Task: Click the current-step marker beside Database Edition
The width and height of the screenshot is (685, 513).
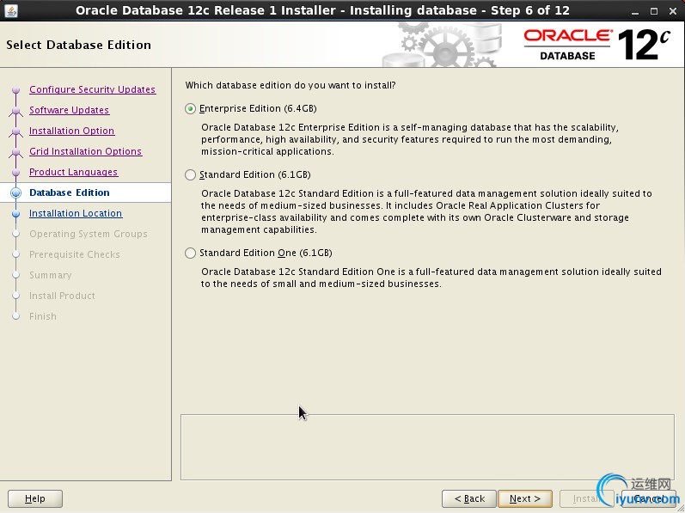Action: click(16, 193)
